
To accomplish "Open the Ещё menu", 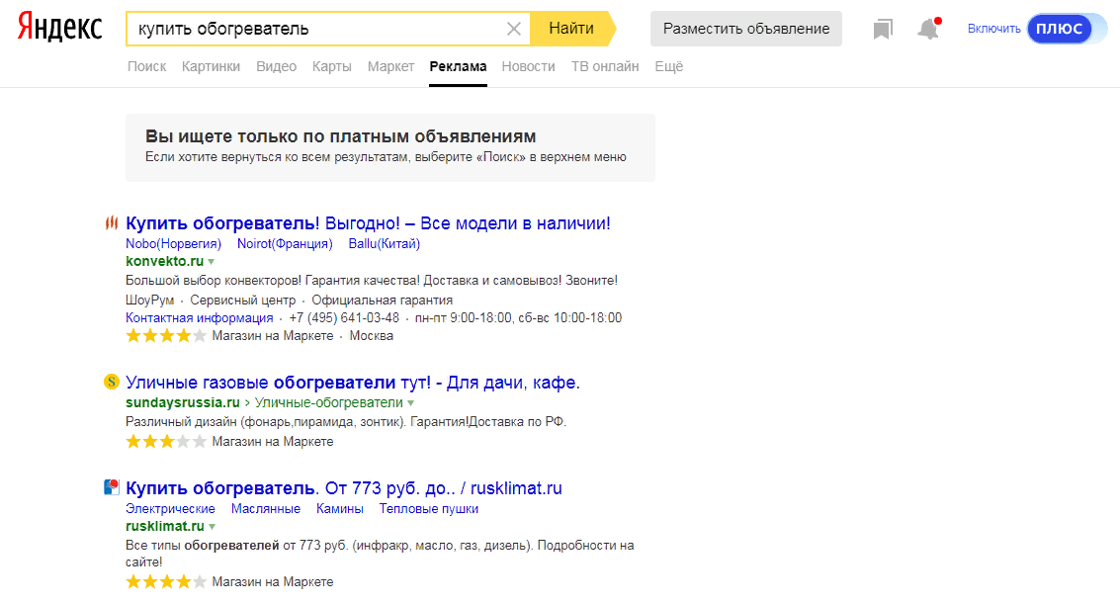I will (668, 66).
